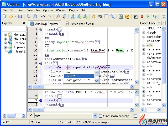Click the Open file folder icon
Image resolution: width=168 pixels, height=126 pixels.
pos(10,17)
